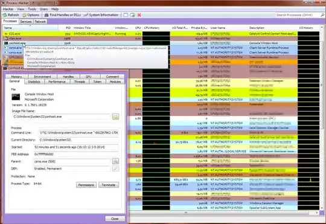Open the Help menu
This screenshot has width=326, height=224.
click(x=55, y=9)
